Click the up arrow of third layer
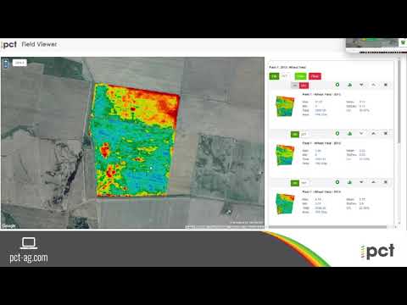Image resolution: width=407 pixels, height=305 pixels. (373, 182)
